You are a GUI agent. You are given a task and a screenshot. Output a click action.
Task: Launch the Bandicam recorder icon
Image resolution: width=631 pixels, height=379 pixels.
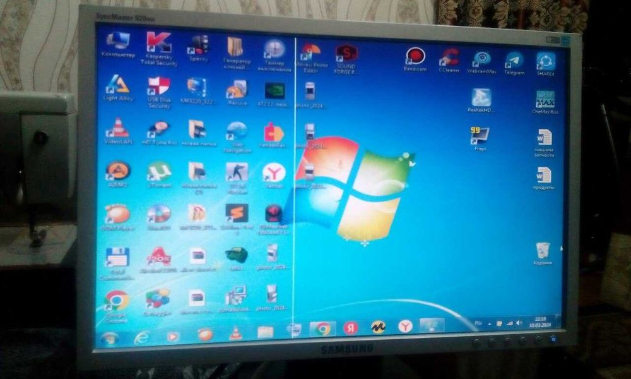pyautogui.click(x=415, y=59)
